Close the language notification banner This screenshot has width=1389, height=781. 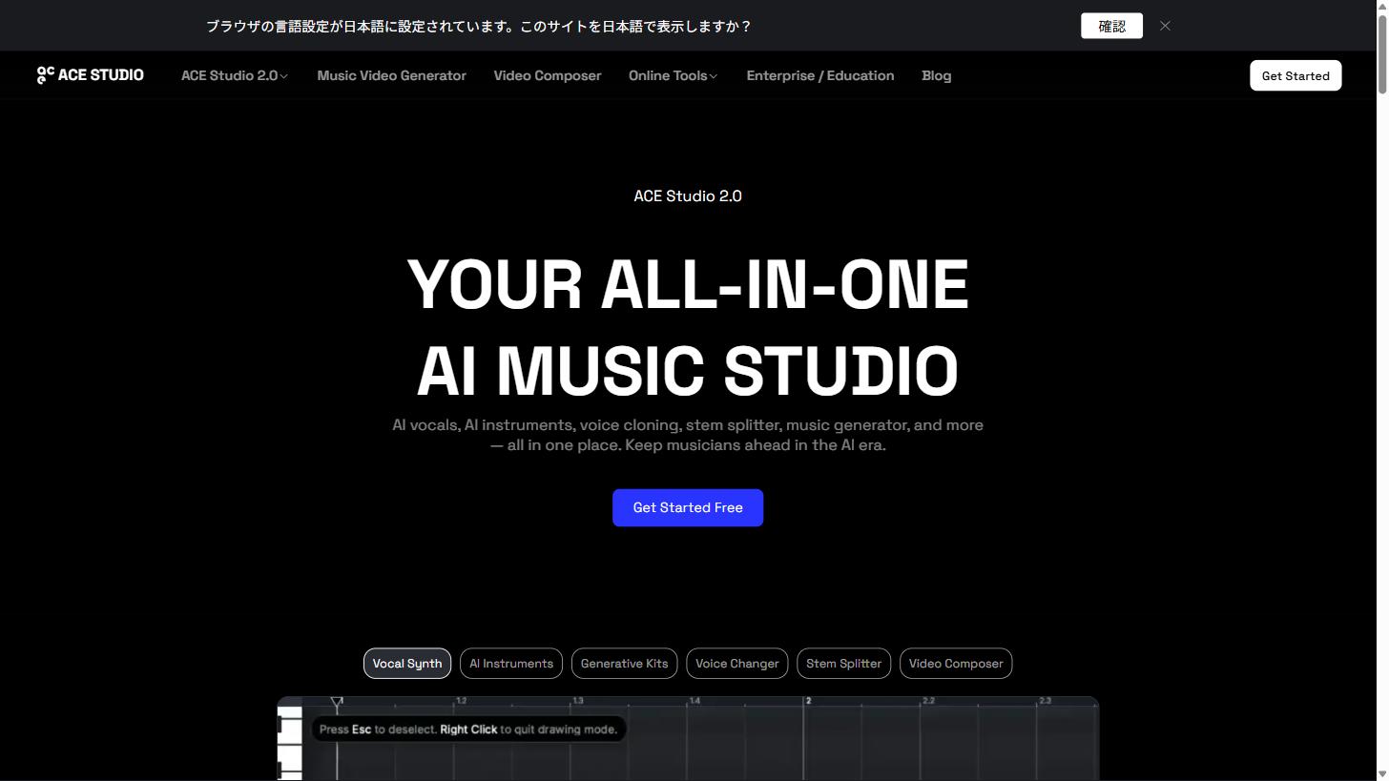pyautogui.click(x=1165, y=26)
